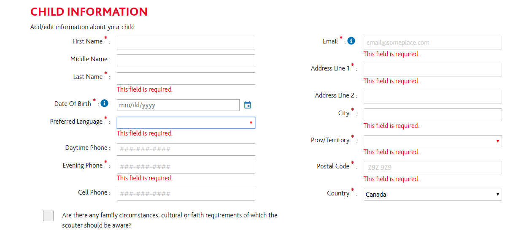524x233 pixels.
Task: Select the Postal Code field
Action: [433, 168]
